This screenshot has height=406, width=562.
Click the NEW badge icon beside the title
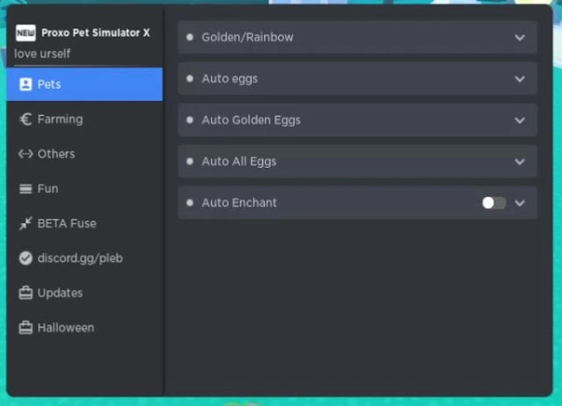[26, 33]
